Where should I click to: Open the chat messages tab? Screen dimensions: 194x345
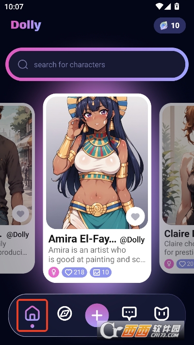[x=129, y=313]
